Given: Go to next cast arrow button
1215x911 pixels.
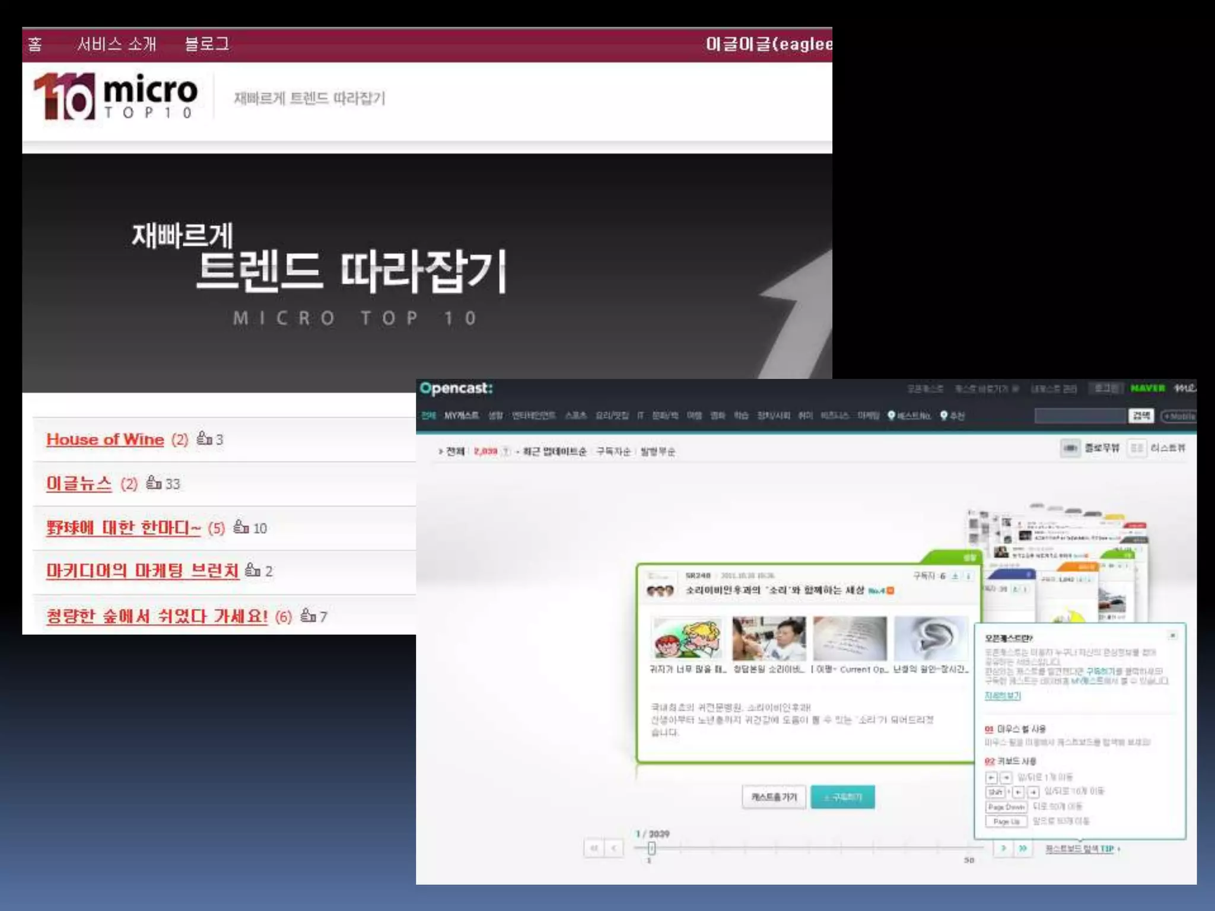Looking at the screenshot, I should click(1003, 848).
